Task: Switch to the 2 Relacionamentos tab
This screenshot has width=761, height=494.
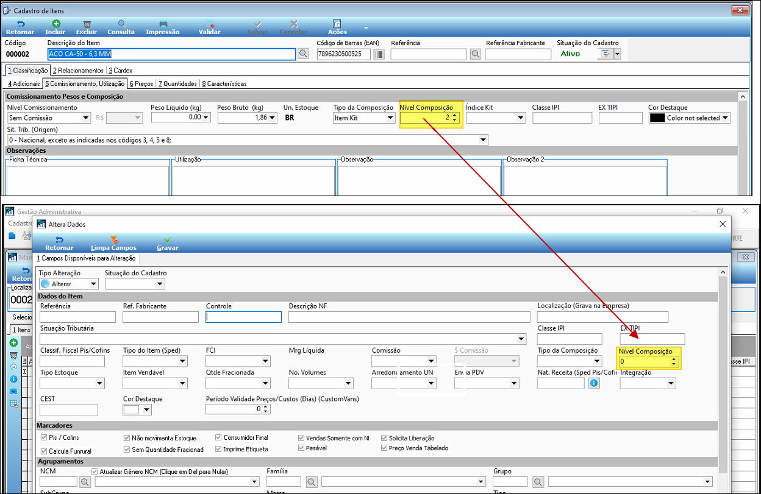Action: (77, 71)
